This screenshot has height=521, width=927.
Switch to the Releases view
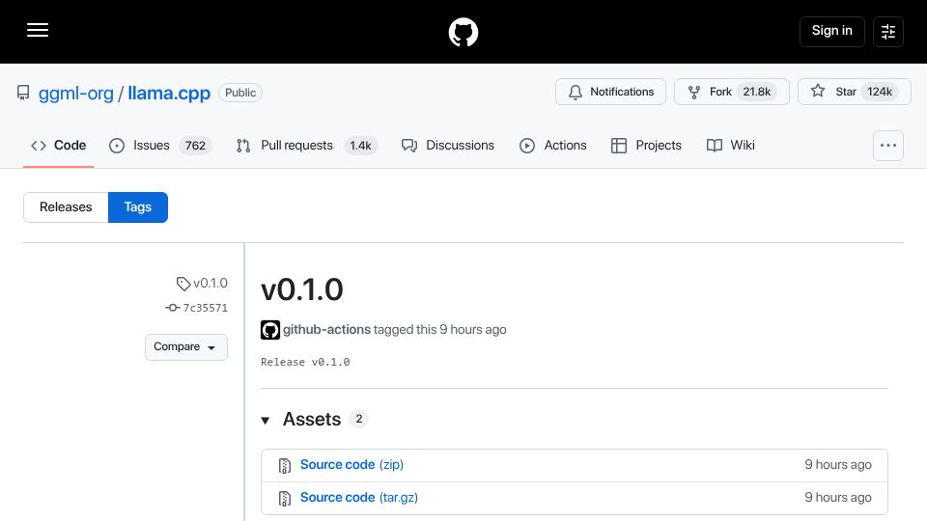coord(66,207)
